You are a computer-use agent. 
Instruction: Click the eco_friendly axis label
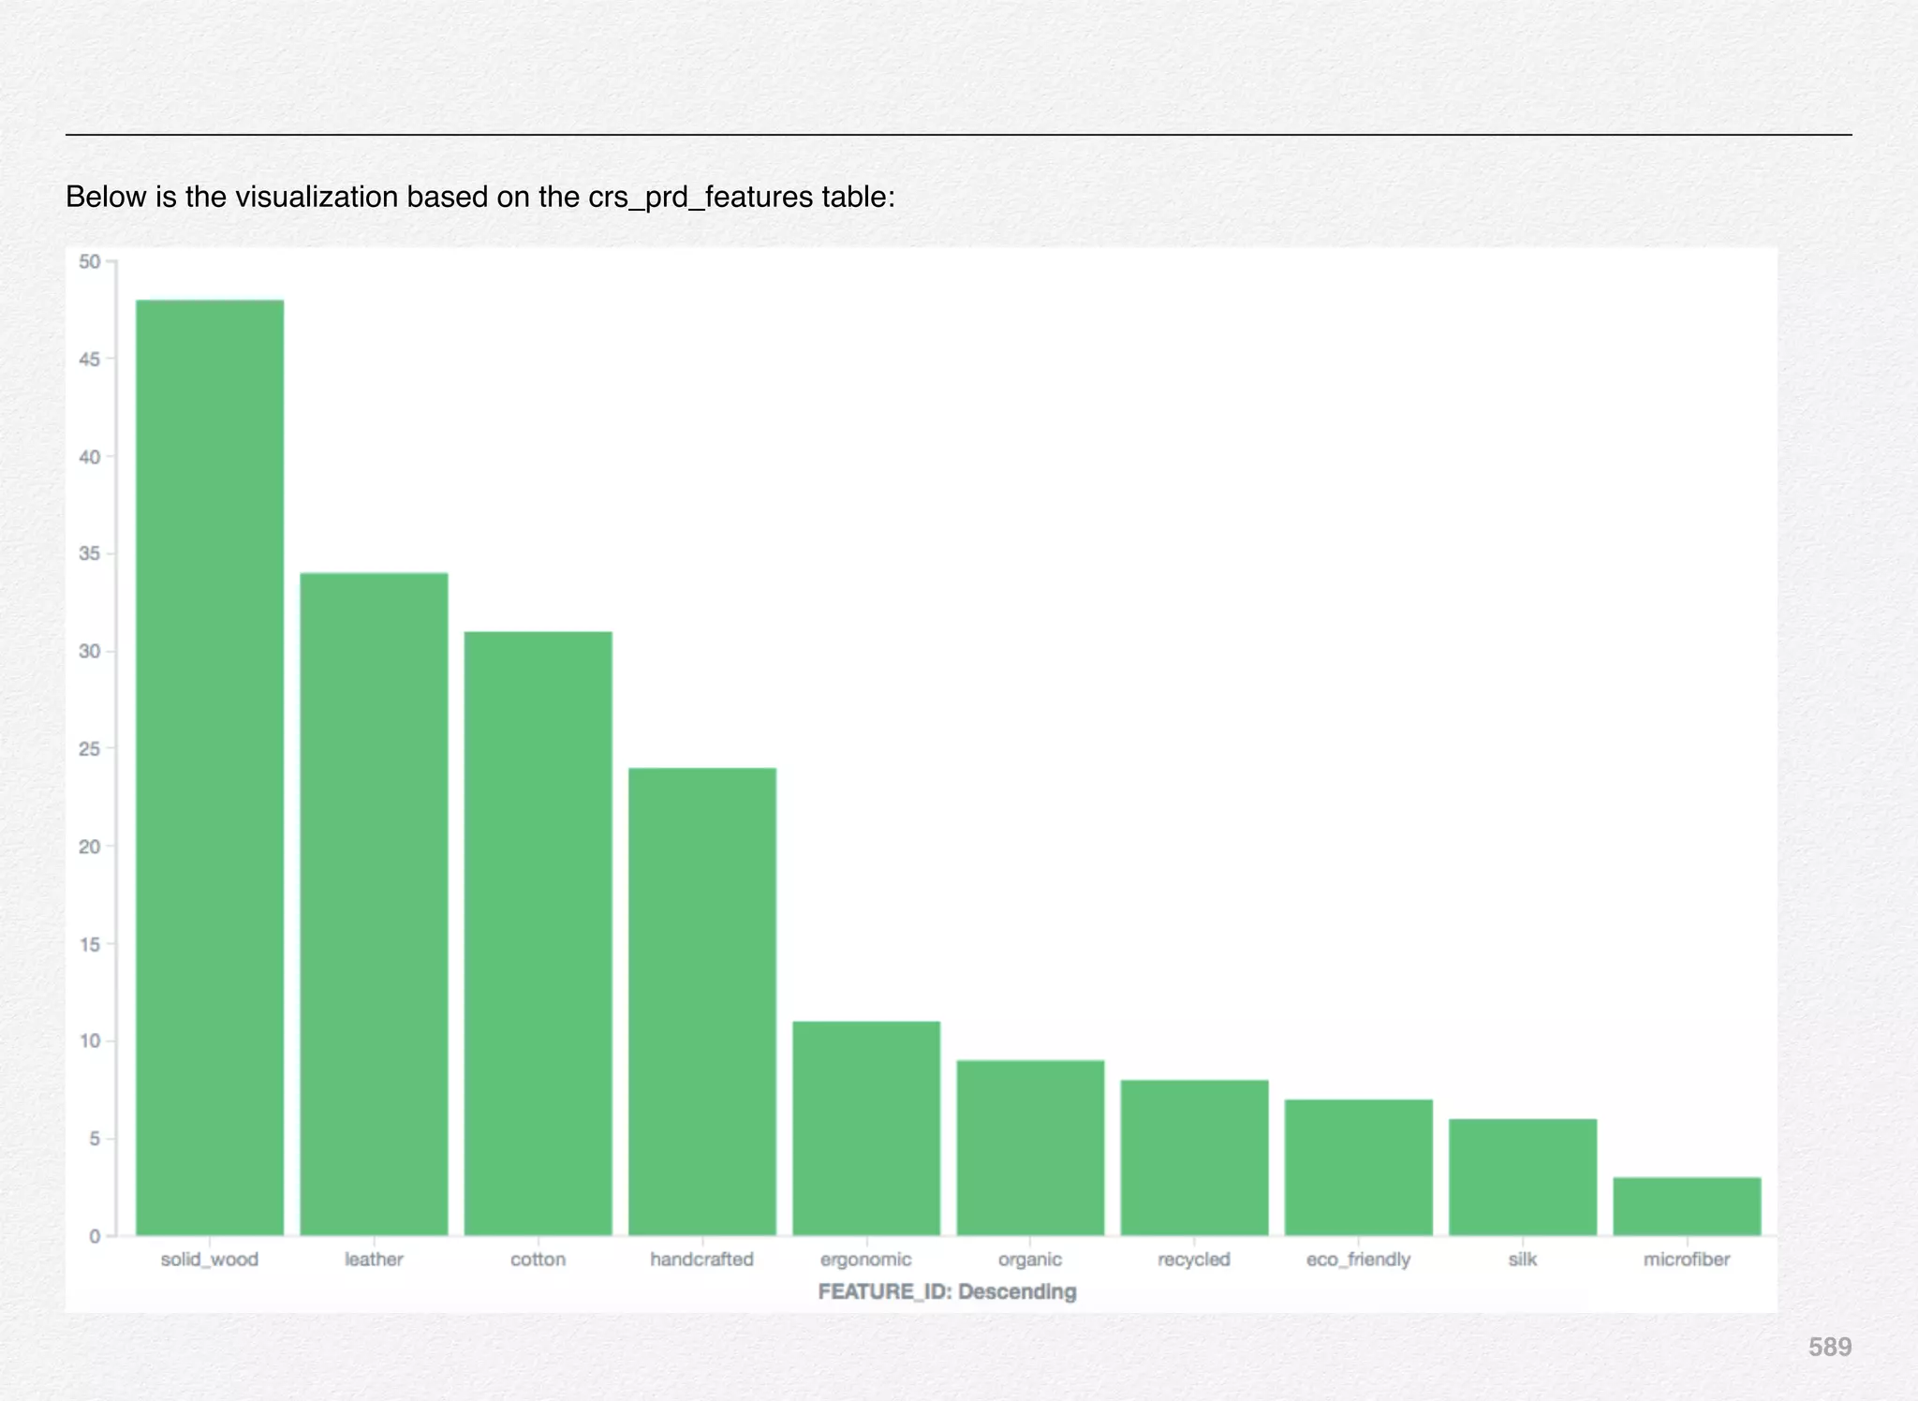1359,1261
